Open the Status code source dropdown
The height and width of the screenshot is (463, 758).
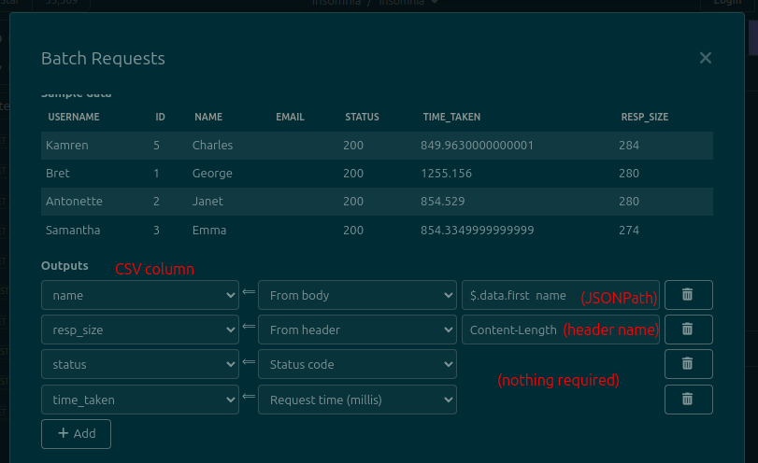coord(357,364)
